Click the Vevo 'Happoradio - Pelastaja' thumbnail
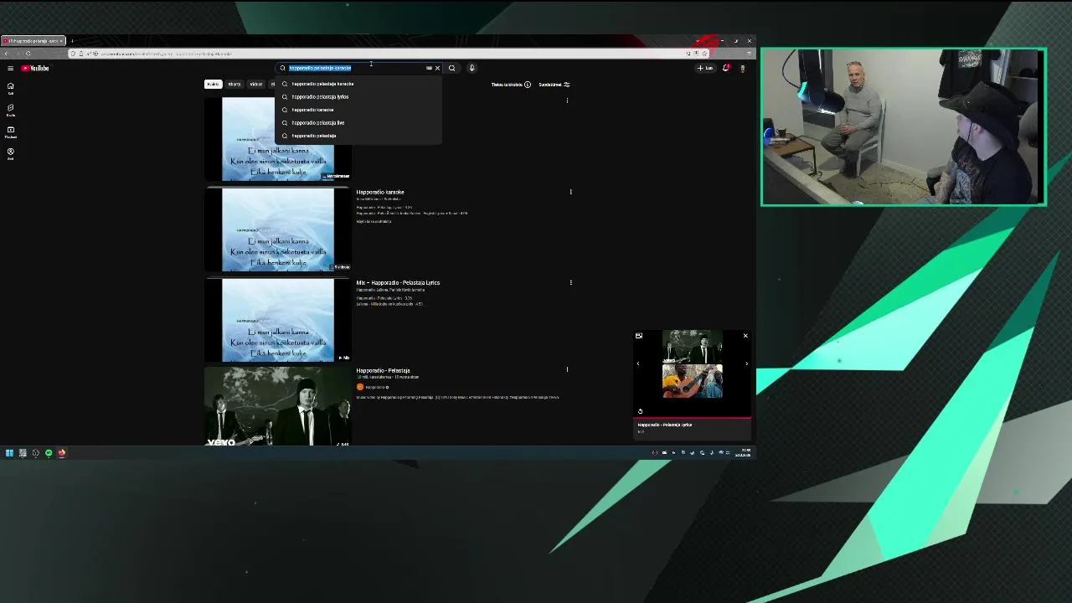This screenshot has height=603, width=1072. click(x=278, y=407)
